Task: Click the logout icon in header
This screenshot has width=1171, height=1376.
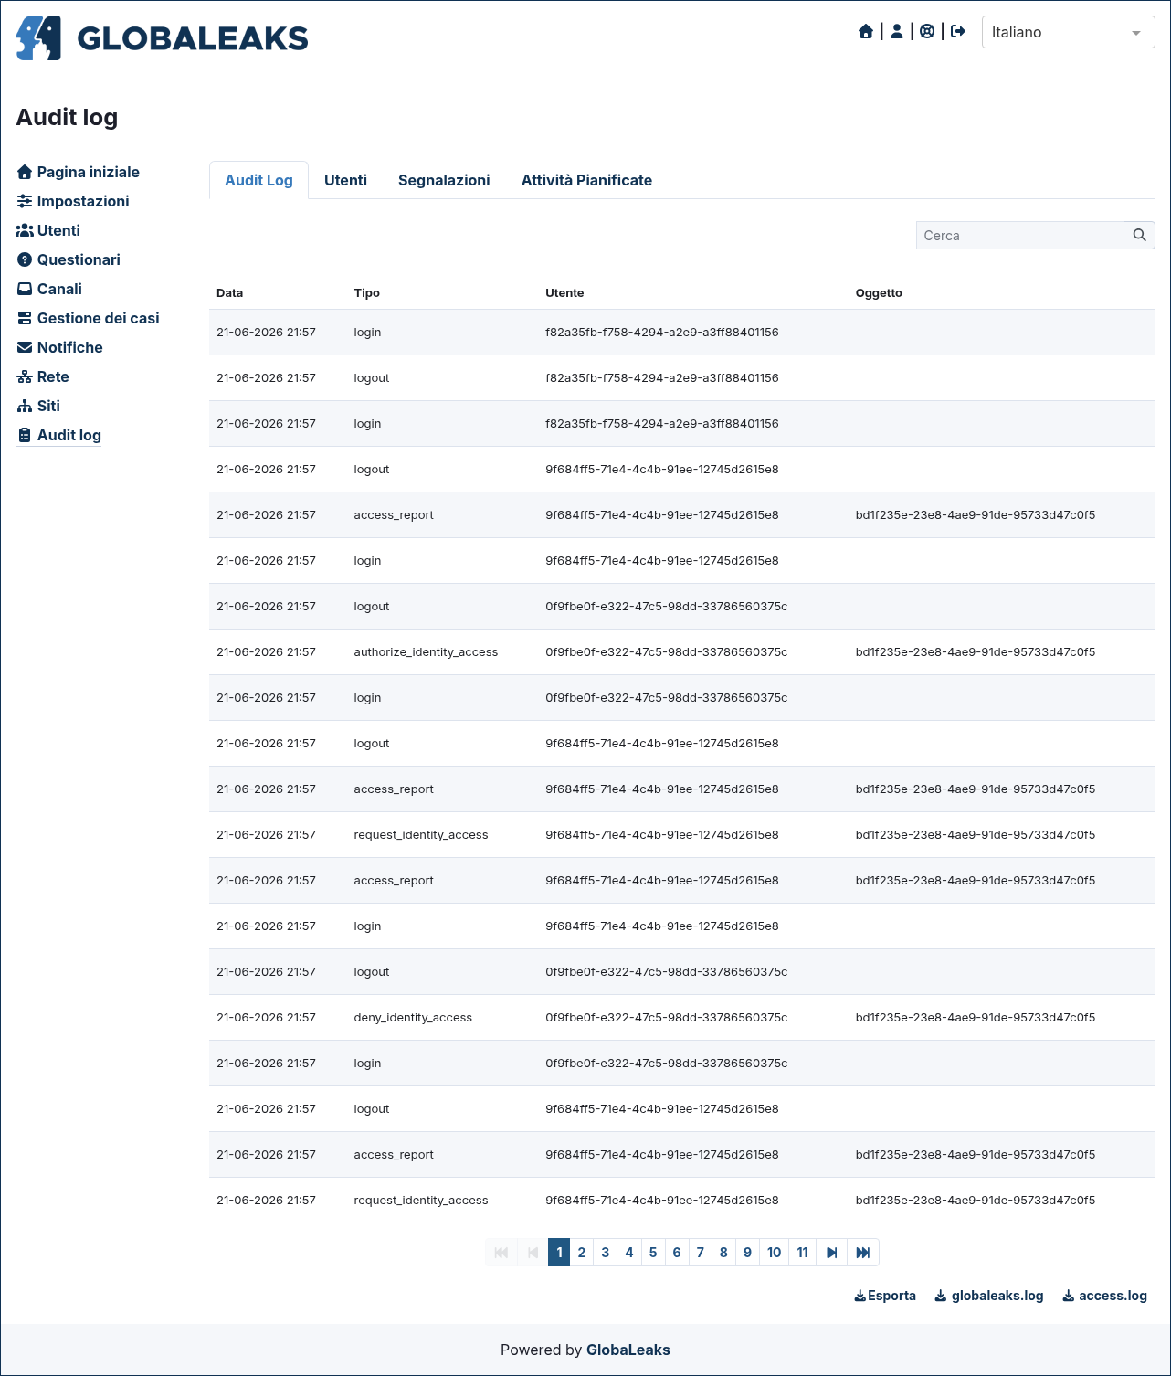Action: (x=958, y=32)
